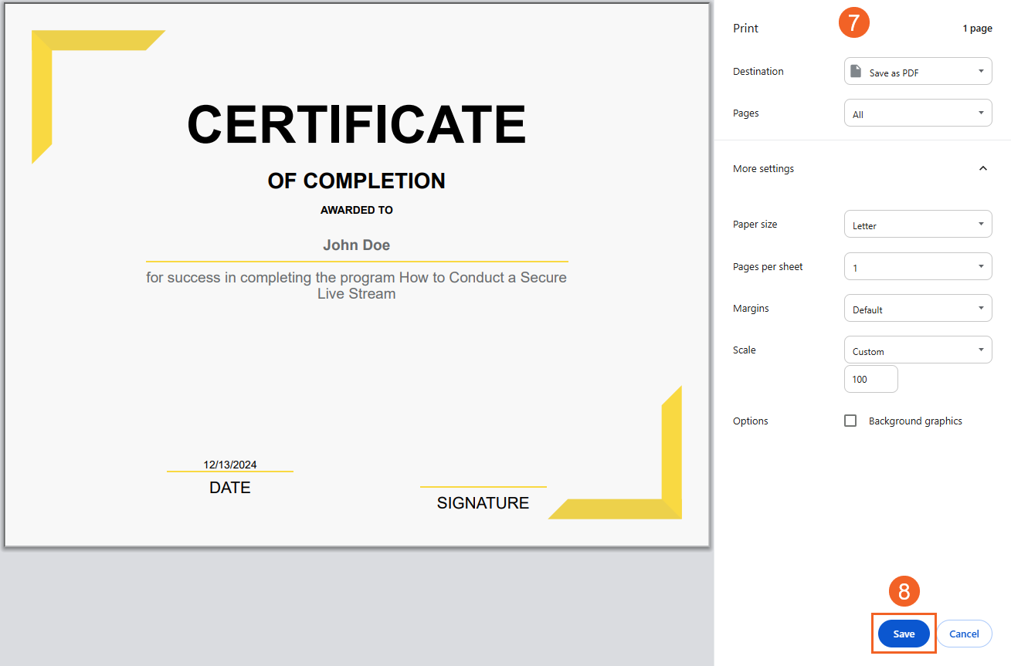
Task: Click the scale value field showing 100
Action: tap(870, 379)
